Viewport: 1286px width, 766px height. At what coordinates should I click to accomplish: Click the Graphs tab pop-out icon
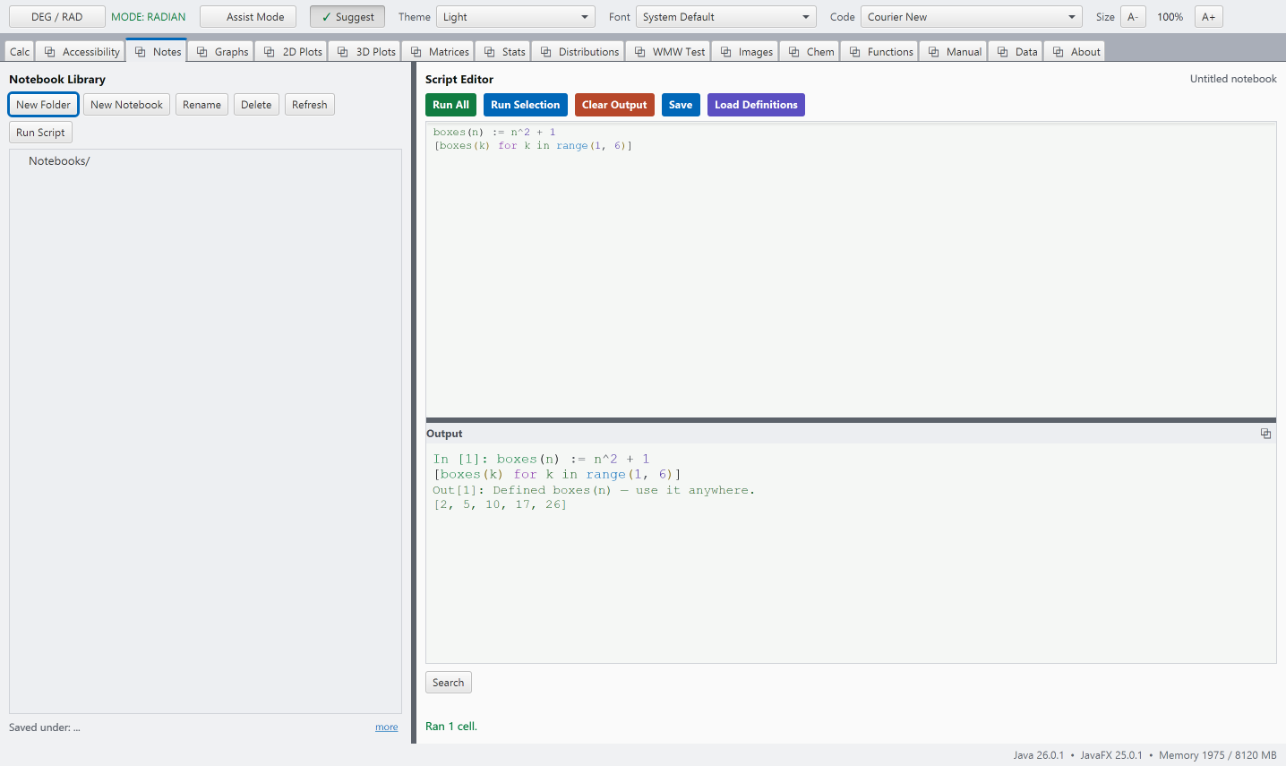202,52
